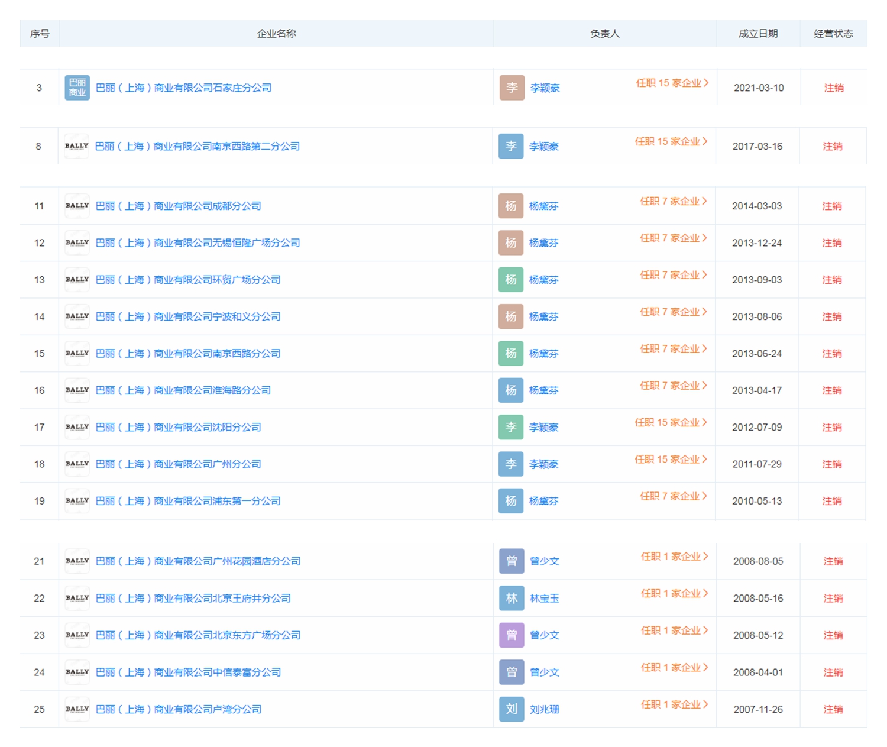
Task: Click the 林 avatar next to 林宝玉
Action: pyautogui.click(x=512, y=598)
